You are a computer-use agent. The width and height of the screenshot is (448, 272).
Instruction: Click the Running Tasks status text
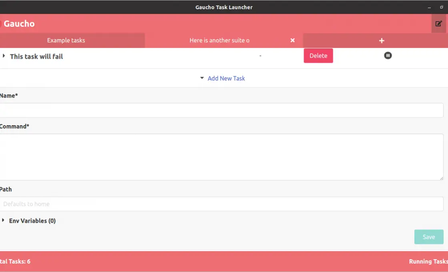[x=428, y=262]
